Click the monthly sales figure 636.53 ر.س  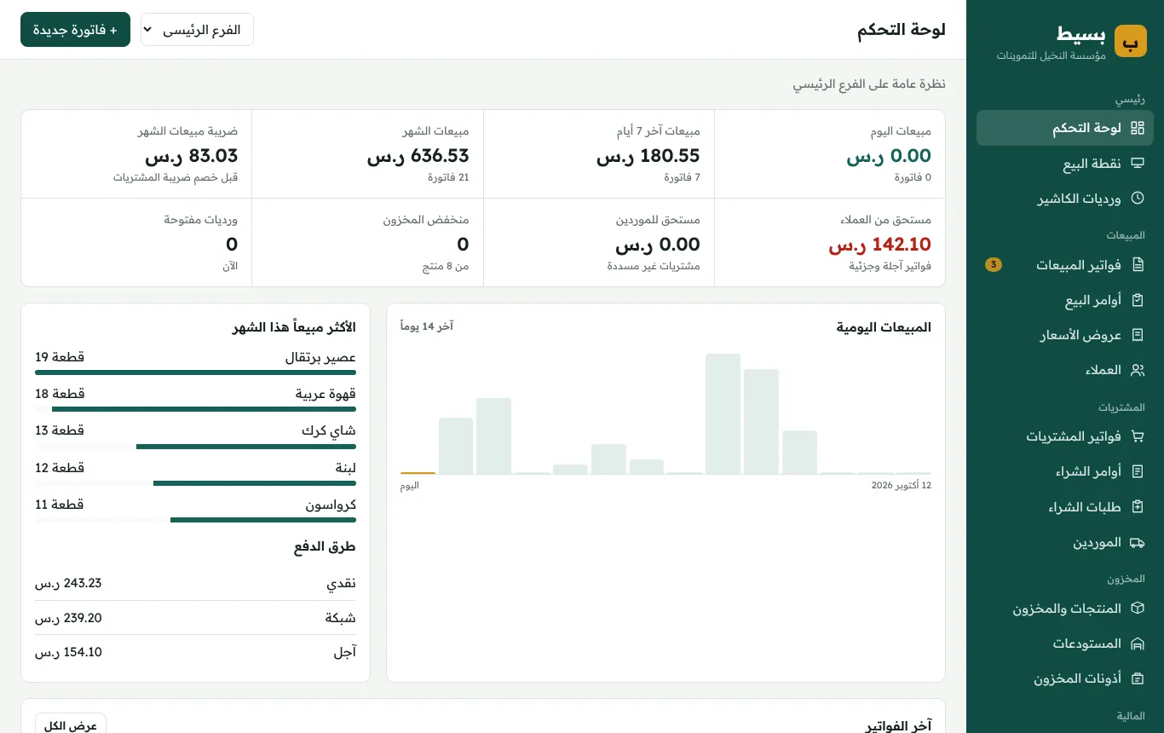tap(418, 156)
